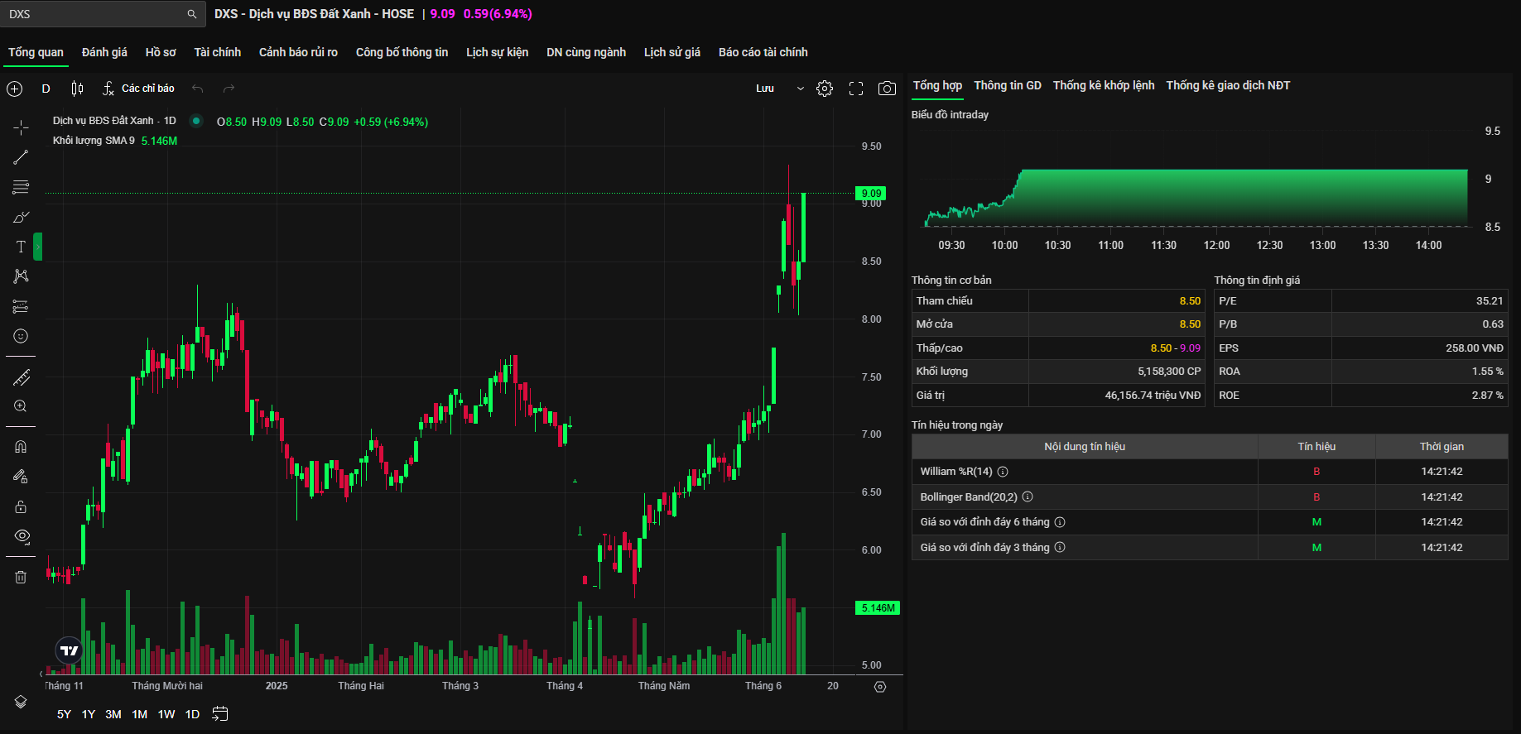Viewport: 1521px width, 734px height.
Task: Open the Các chỉ báo indicators menu
Action: tap(138, 89)
